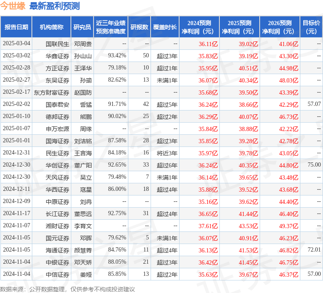Select the 报告日期 column header
Viewport: 323px width, 293px height.
(x=16, y=27)
